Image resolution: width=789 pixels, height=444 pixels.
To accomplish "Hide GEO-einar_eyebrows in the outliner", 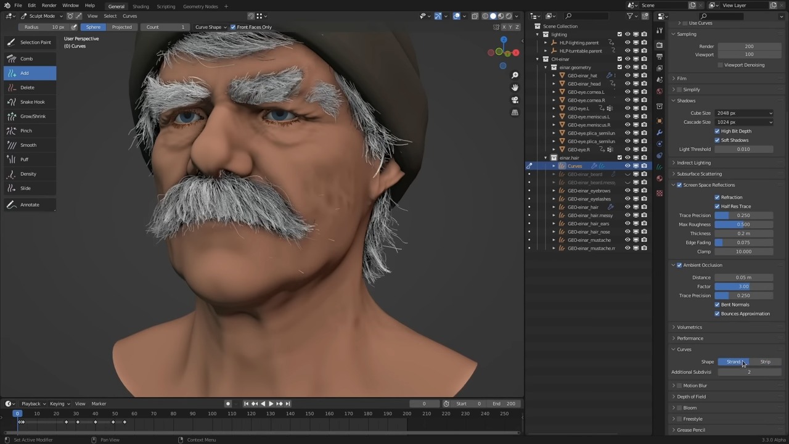I will [x=628, y=191].
